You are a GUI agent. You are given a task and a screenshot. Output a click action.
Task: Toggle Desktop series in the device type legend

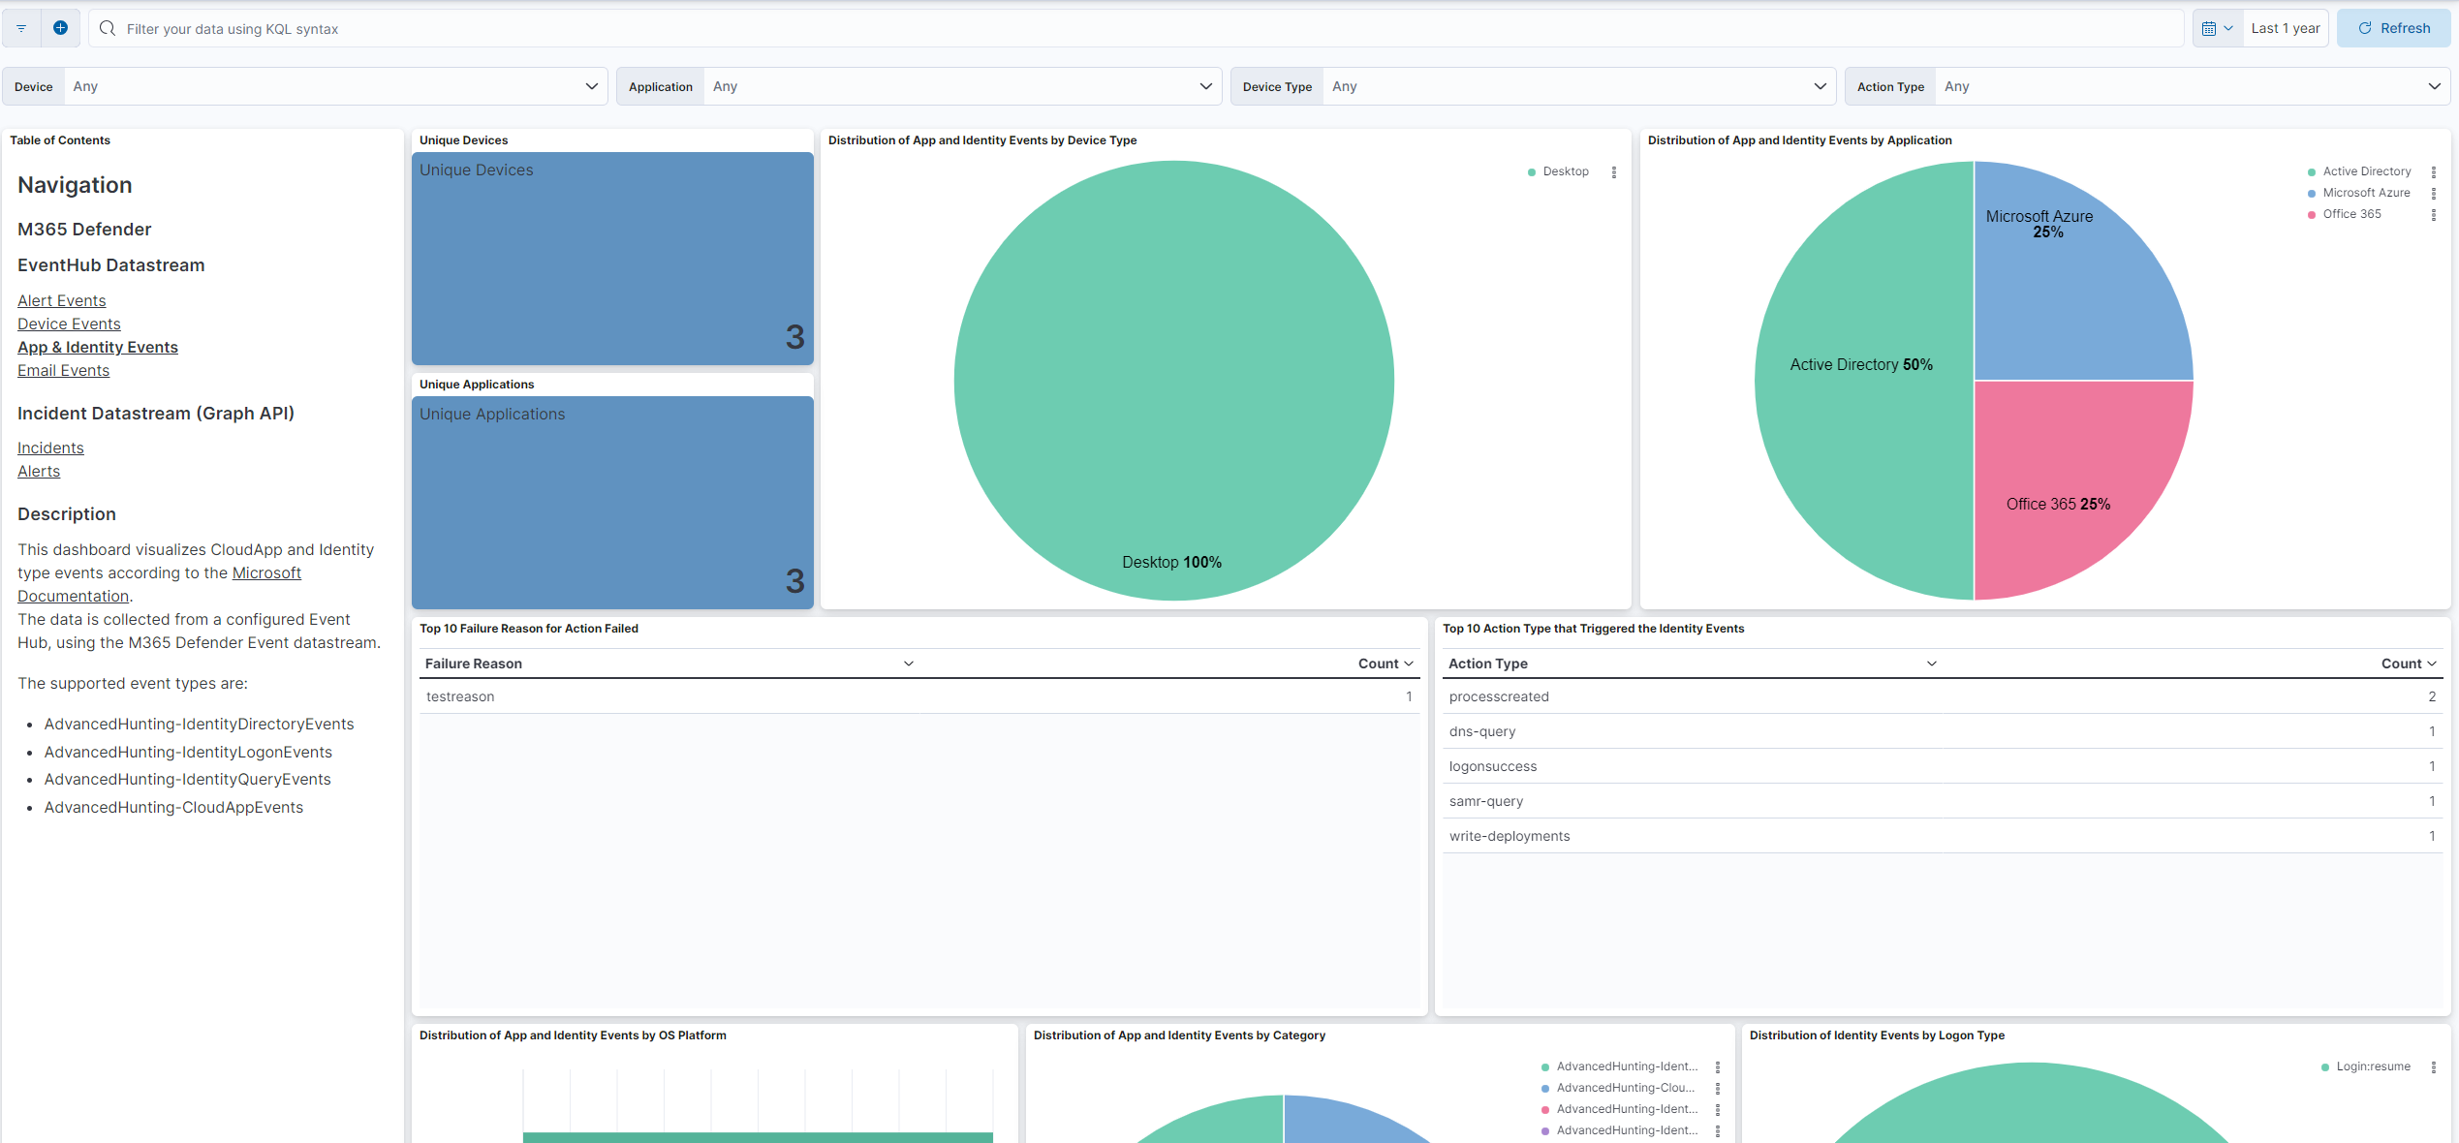(x=1564, y=171)
